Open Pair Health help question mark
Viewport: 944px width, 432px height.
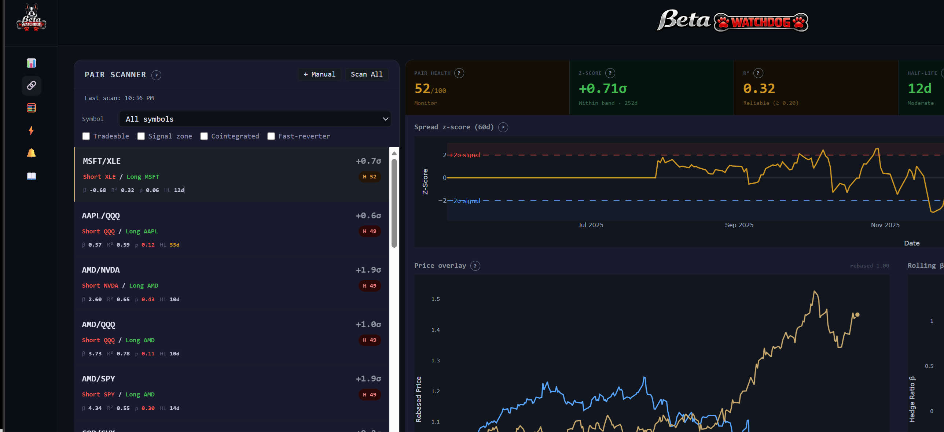click(x=459, y=73)
